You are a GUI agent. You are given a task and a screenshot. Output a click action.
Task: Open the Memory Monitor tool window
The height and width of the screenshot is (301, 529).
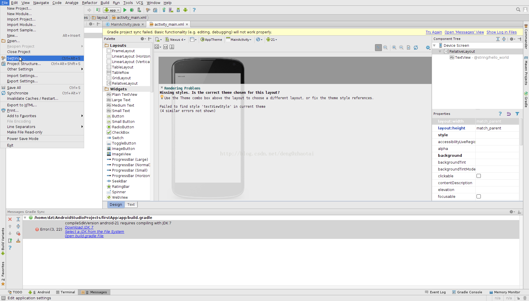tap(504, 292)
